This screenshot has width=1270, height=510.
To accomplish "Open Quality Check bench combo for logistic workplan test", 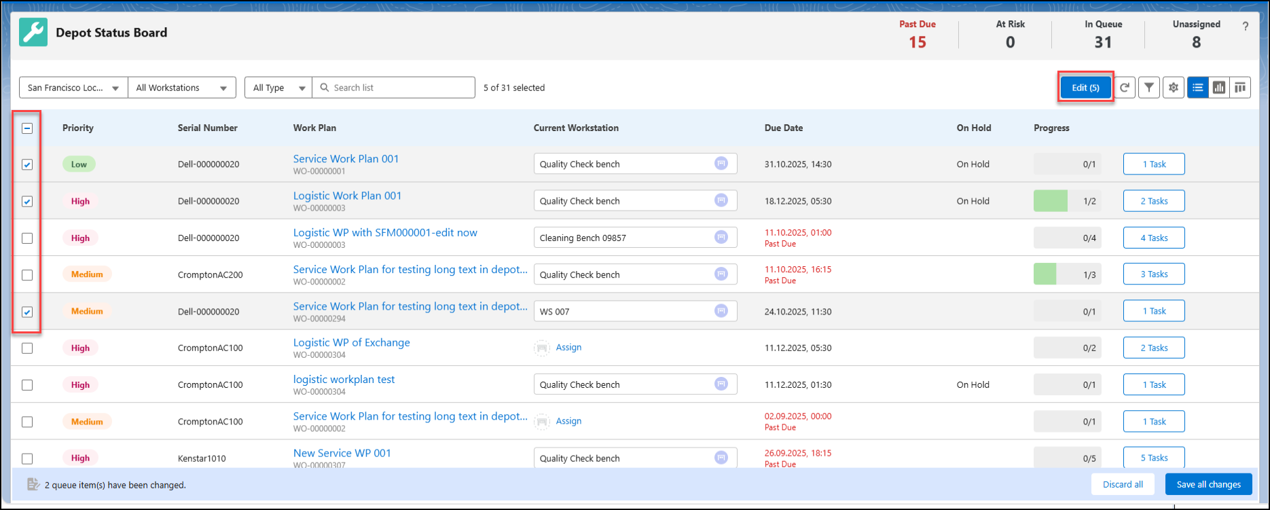I will click(x=635, y=384).
